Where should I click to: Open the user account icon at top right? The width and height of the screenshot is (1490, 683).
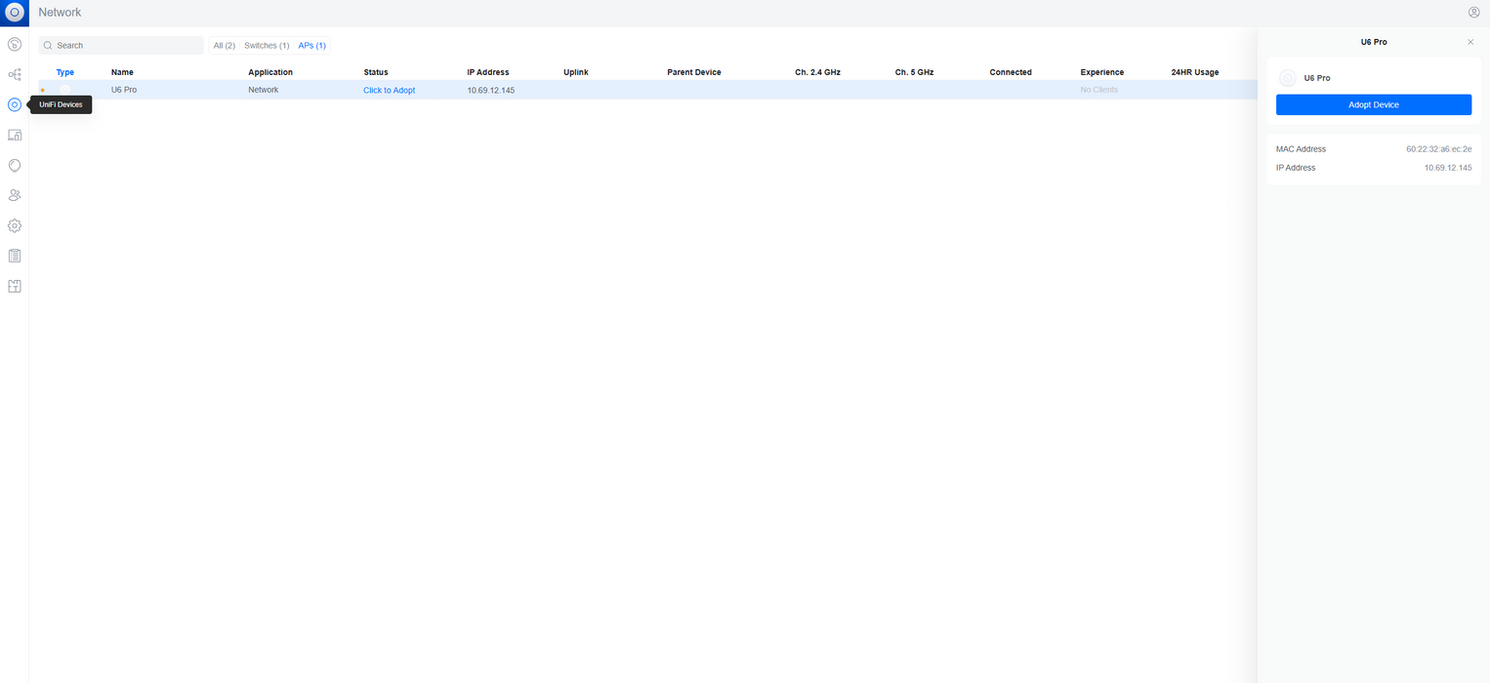point(1473,13)
